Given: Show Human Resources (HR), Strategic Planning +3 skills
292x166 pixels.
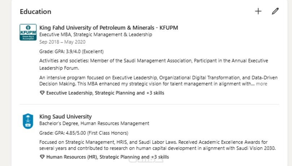Looking at the screenshot, I should 107,157.
